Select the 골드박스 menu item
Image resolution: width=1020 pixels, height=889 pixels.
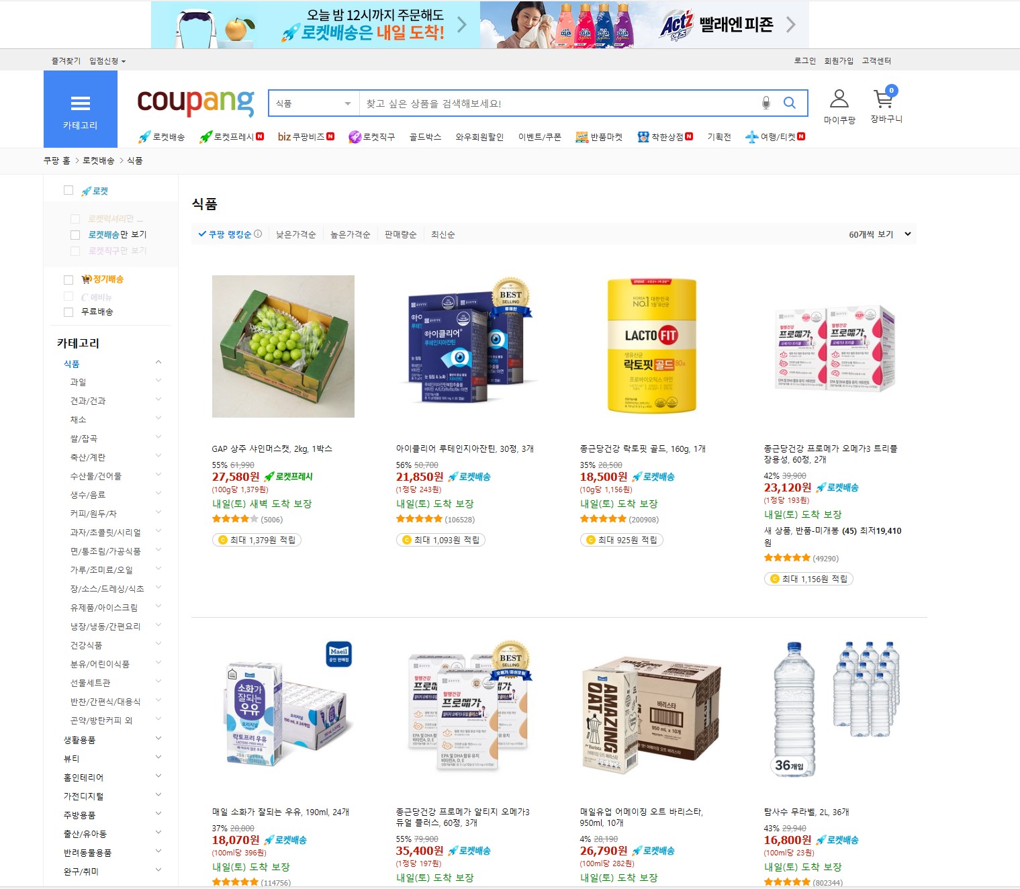point(425,137)
